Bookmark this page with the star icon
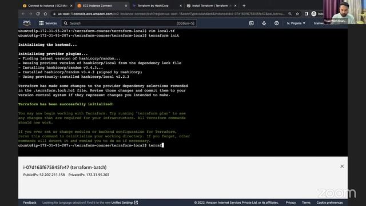This screenshot has height=206, width=366. point(297,14)
